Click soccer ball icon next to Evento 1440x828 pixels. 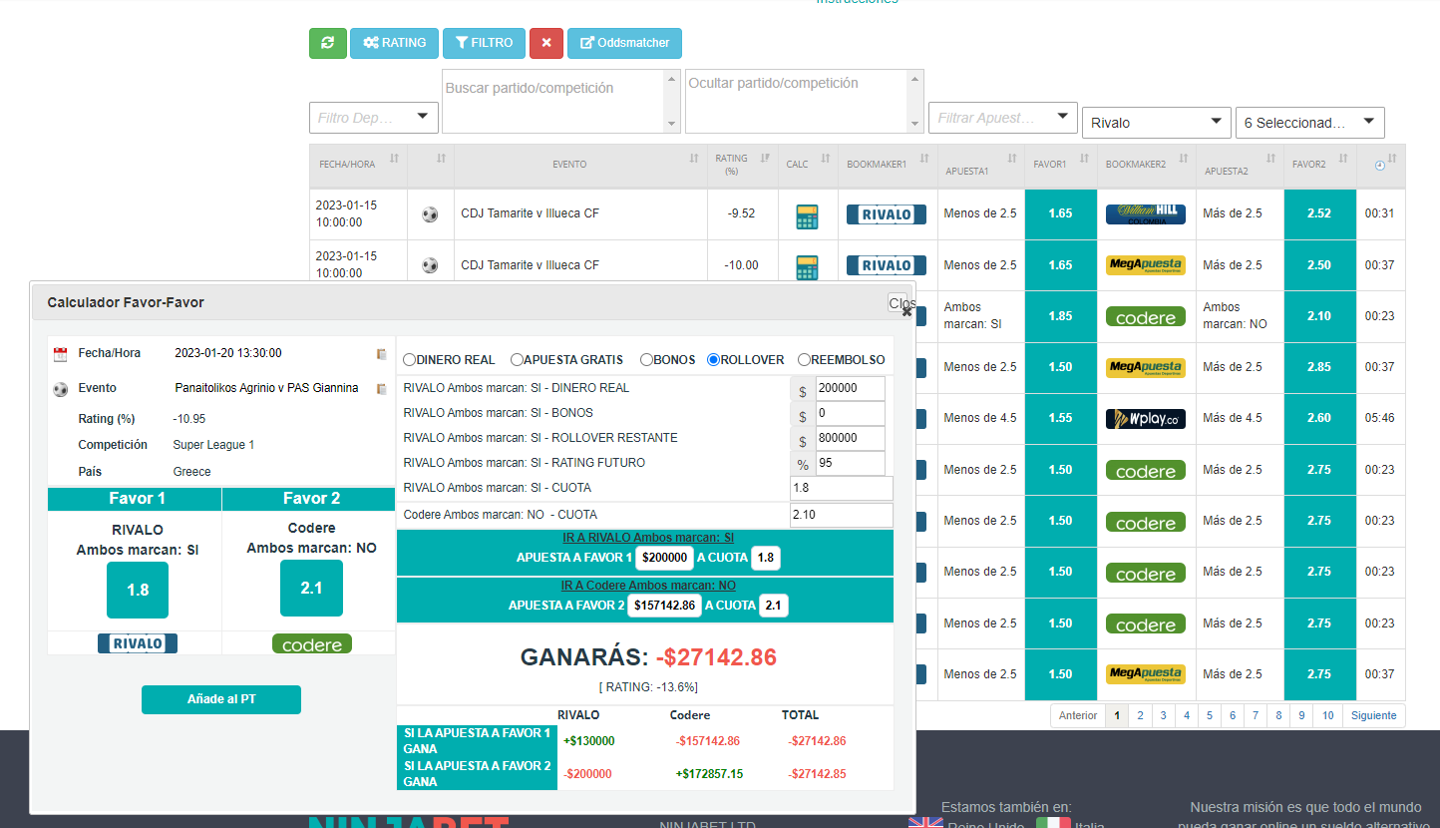61,390
